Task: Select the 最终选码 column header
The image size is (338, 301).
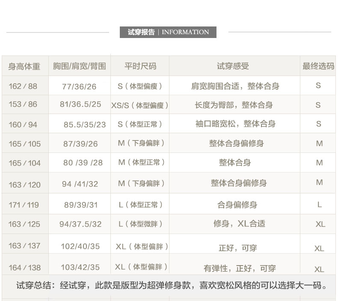Action: 318,66
